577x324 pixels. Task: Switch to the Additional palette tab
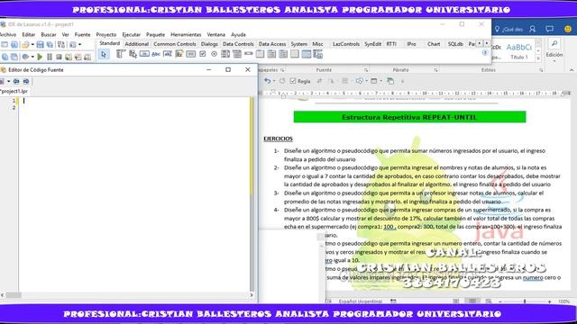[136, 44]
